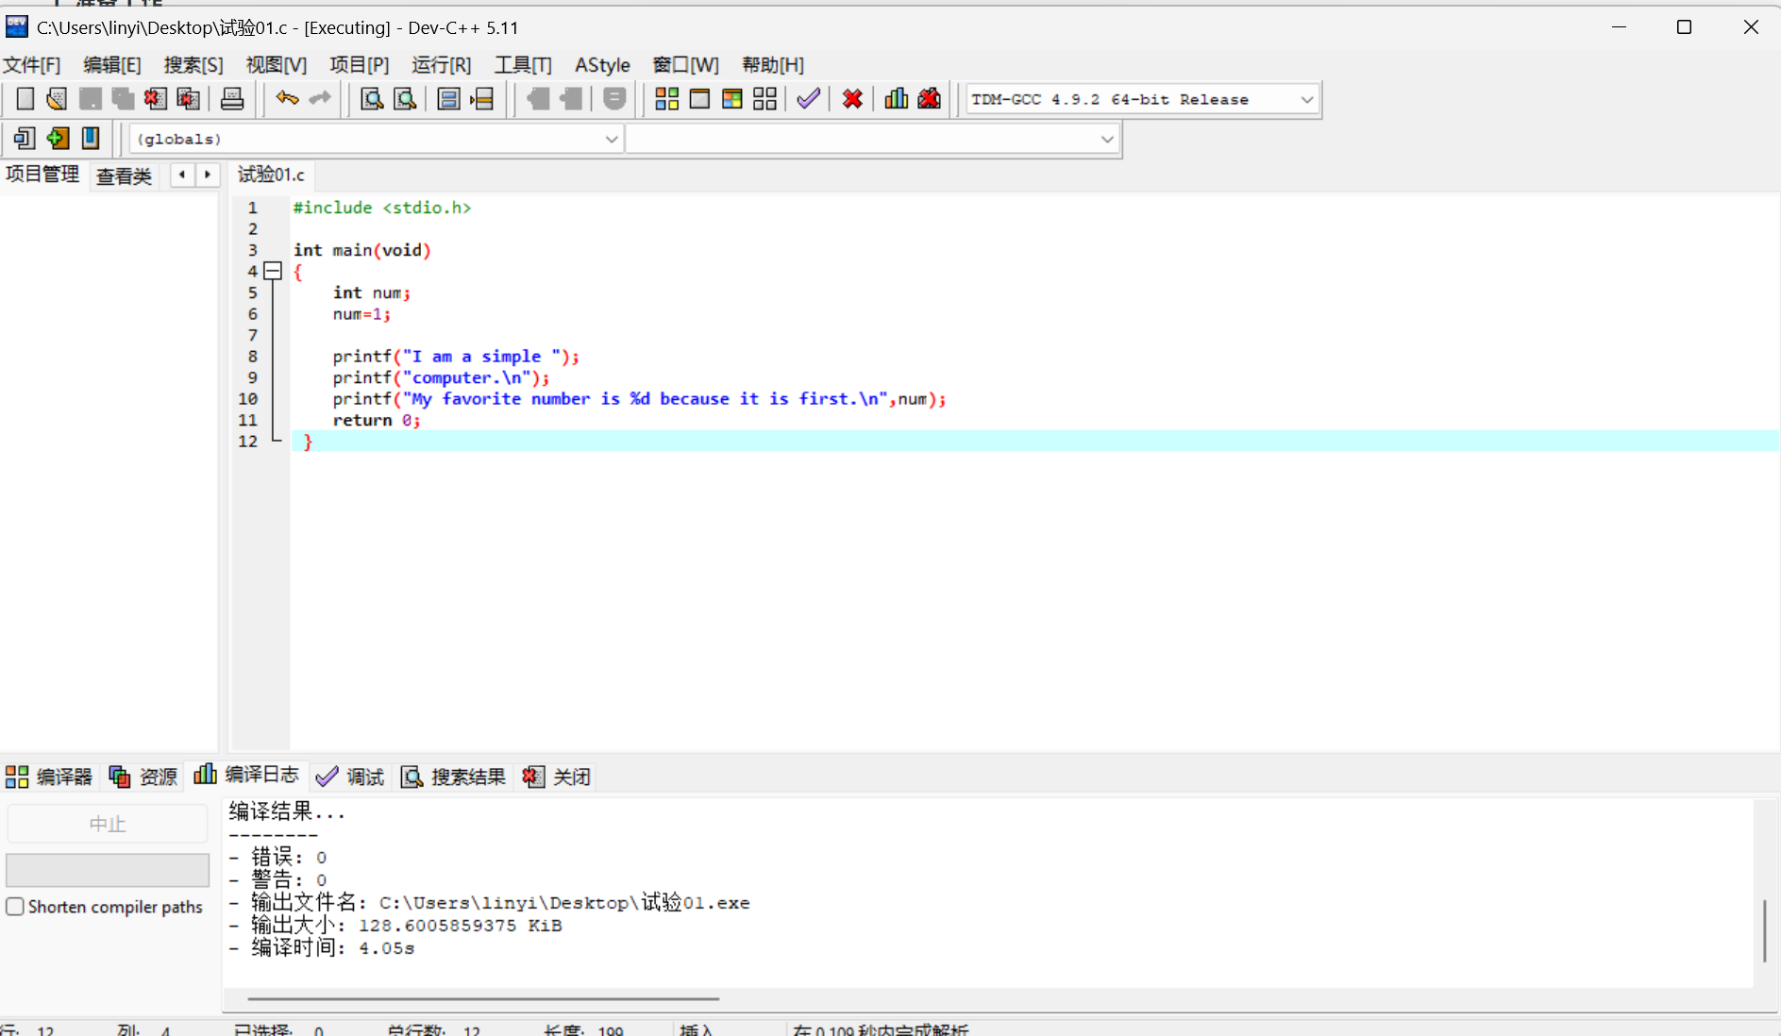The image size is (1781, 1036).
Task: Switch to the 项目管理 tab
Action: coord(42,175)
